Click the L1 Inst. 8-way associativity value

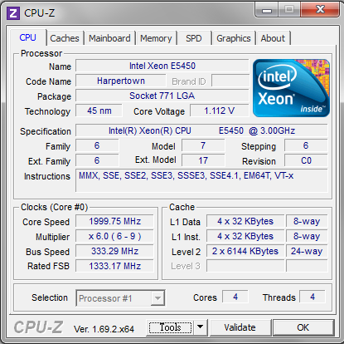click(x=307, y=236)
